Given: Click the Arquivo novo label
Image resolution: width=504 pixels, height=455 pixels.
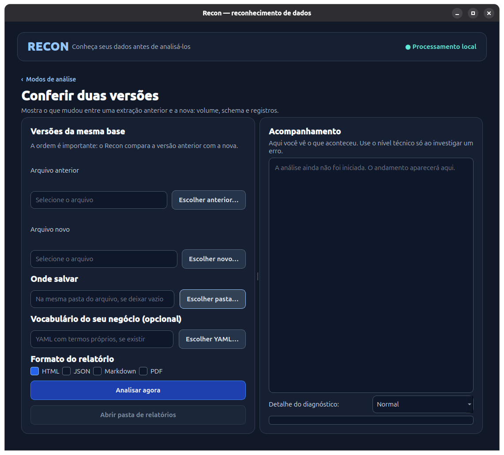Looking at the screenshot, I should 50,229.
